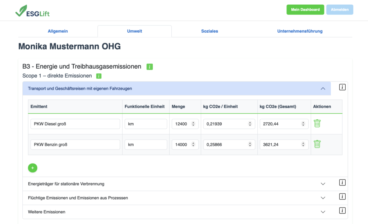Open info icon beside Scope 1 heading

pyautogui.click(x=99, y=76)
